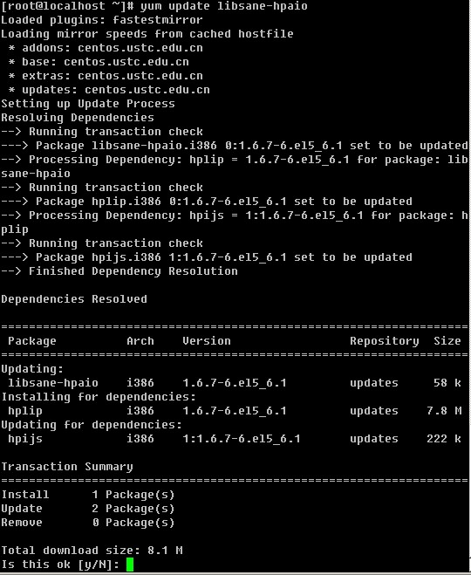Screen dimensions: 471x575
Task: Click the yum update libsane-hpaio command
Action: [223, 6]
